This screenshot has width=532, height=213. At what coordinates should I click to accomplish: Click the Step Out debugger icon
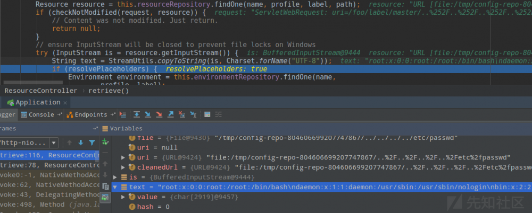(x=171, y=114)
